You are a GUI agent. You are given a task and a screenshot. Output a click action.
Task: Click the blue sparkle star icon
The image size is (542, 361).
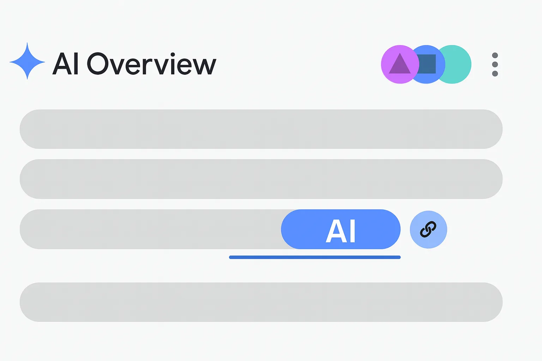coord(27,61)
